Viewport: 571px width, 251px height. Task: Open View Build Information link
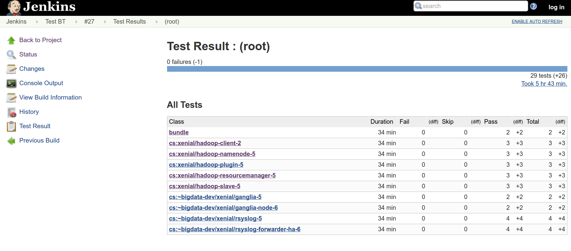coord(50,97)
